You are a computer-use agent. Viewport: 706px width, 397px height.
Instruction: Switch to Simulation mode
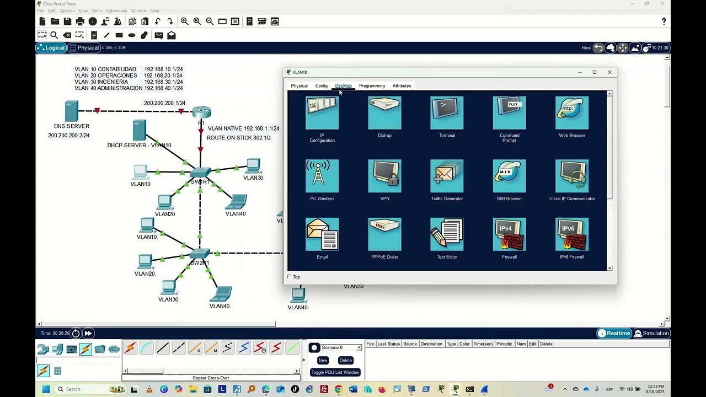[651, 333]
